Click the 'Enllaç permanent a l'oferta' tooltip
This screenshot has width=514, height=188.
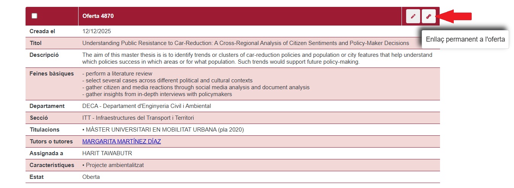coord(465,39)
